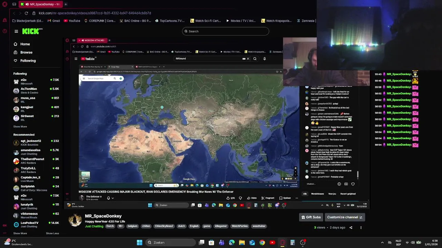Click the Customize channel button
Screen dimensions: 442x248
pos(345,217)
